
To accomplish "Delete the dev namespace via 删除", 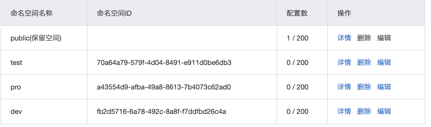I will (364, 111).
